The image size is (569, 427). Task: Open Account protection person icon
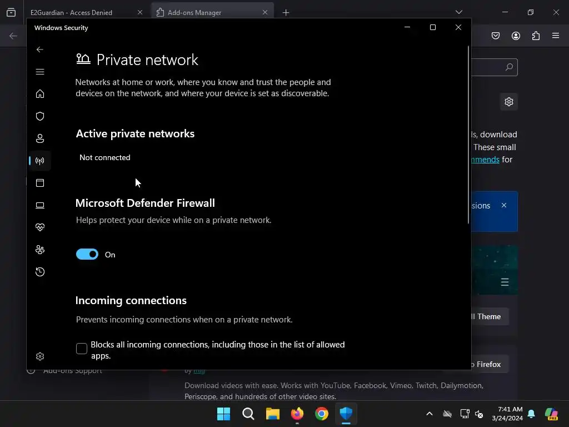[x=40, y=138]
